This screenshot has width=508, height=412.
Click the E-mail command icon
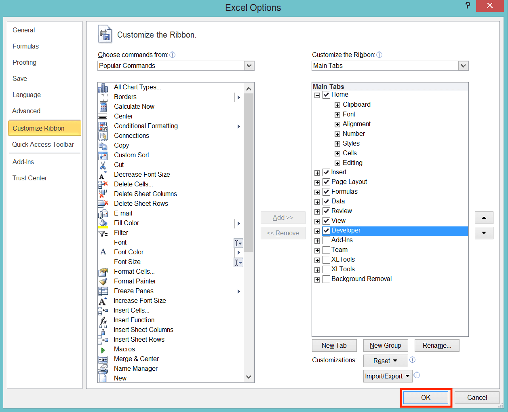[103, 213]
